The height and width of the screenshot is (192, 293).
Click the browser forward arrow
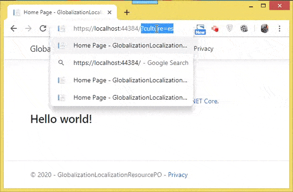click(x=28, y=29)
